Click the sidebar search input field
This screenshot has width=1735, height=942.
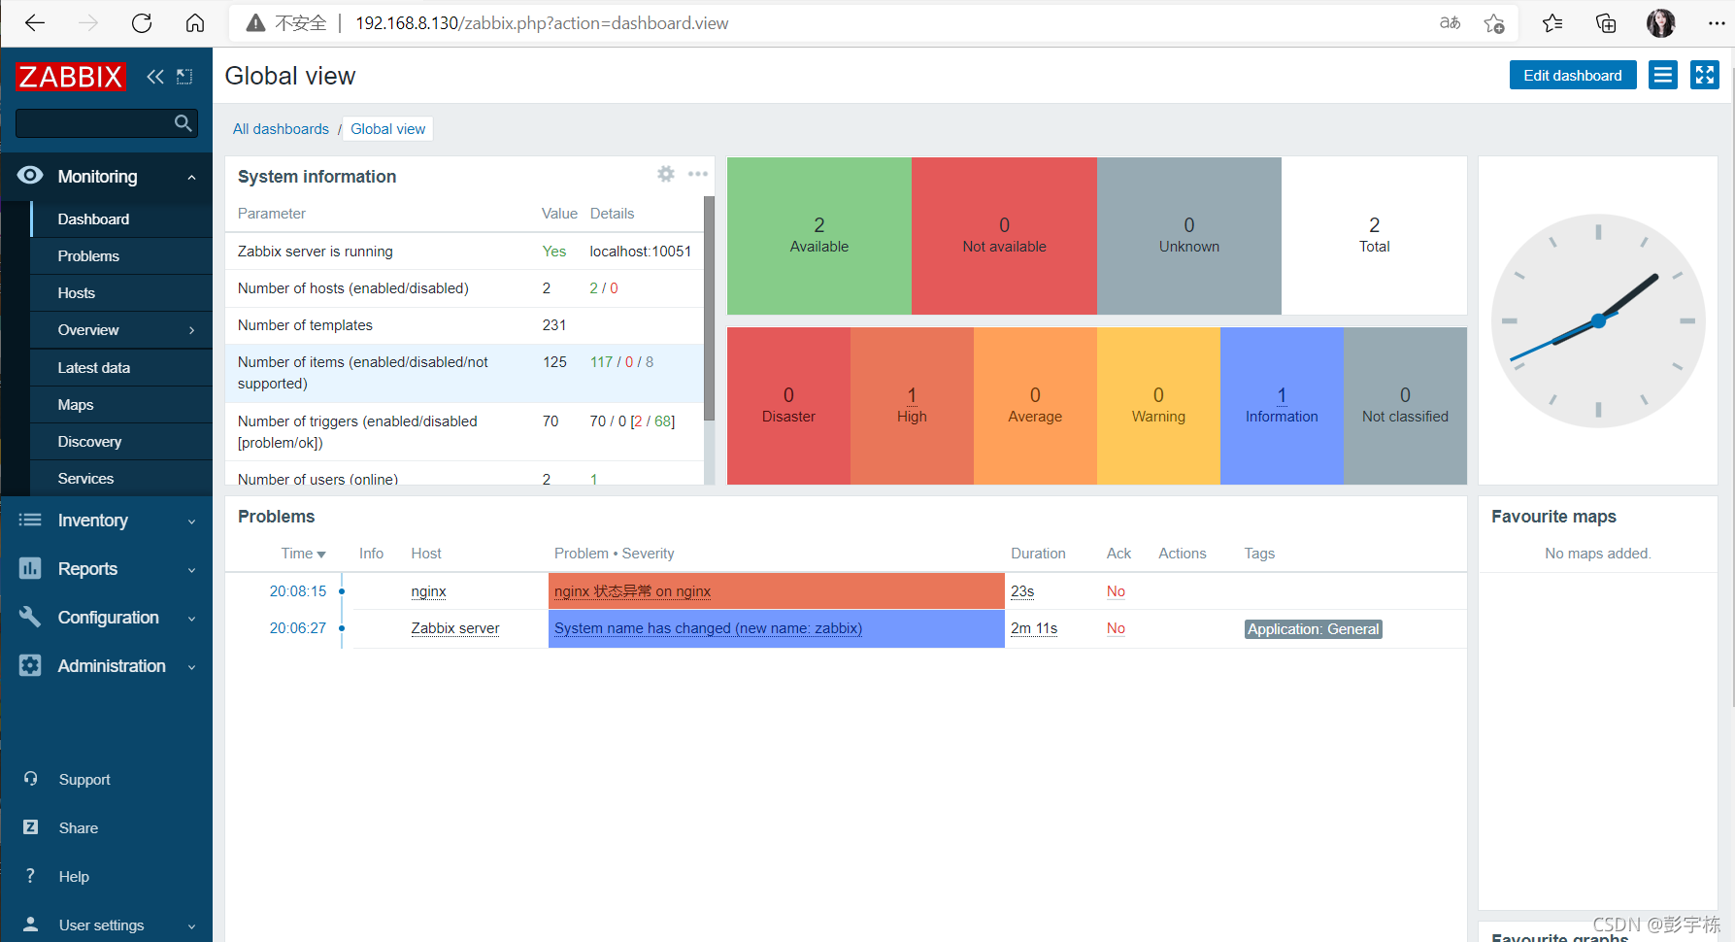pyautogui.click(x=94, y=123)
